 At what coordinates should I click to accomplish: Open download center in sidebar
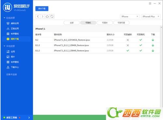point(13,67)
